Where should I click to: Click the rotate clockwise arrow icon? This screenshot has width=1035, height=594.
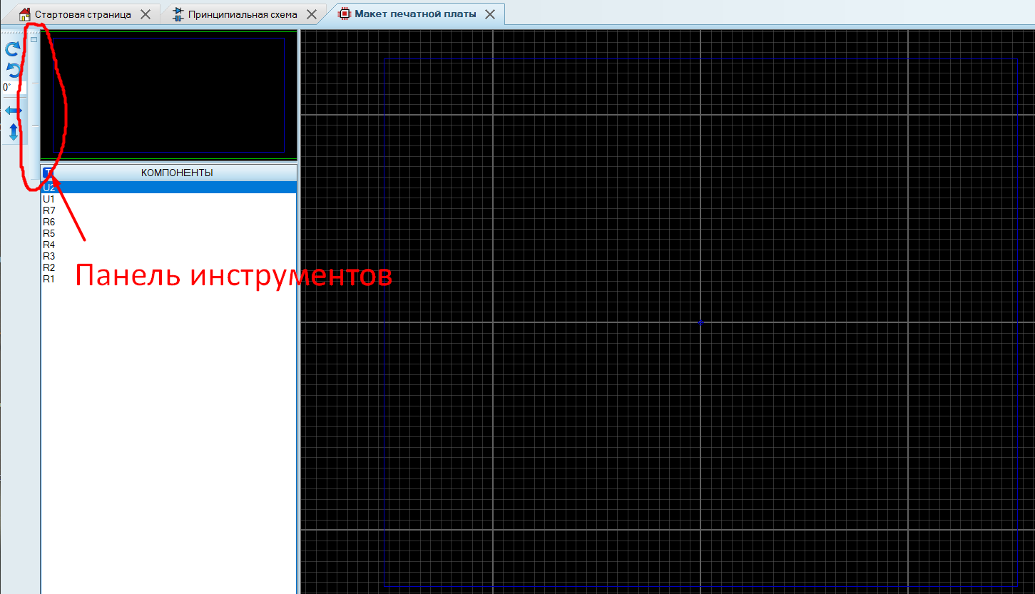[x=13, y=49]
